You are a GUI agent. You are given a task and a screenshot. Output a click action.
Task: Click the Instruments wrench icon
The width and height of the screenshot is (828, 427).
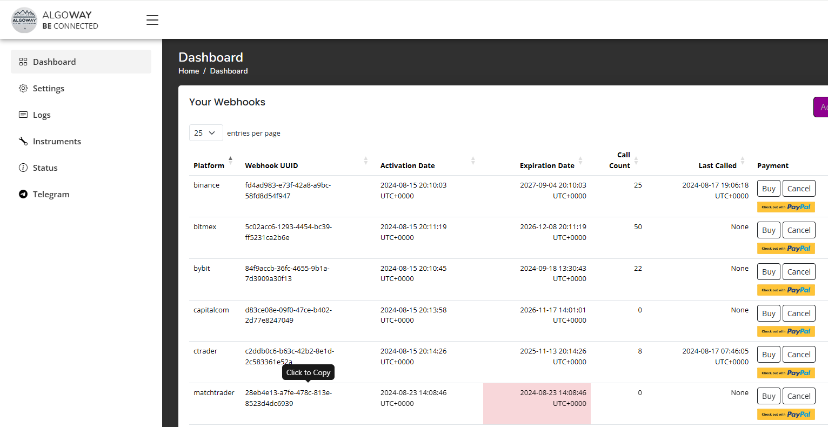(x=23, y=141)
